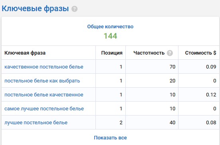220x145 pixels.
Task: Click cost value 0.08
Action: 211,123
